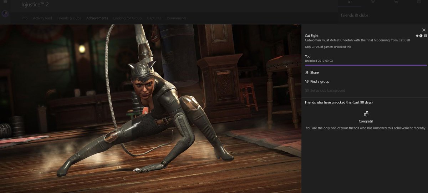Go to the Captures tab

coord(154,18)
